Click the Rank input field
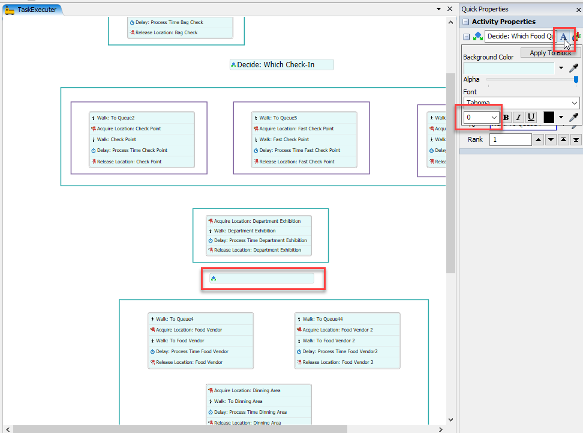Viewport: 583px width, 433px height. pos(510,140)
